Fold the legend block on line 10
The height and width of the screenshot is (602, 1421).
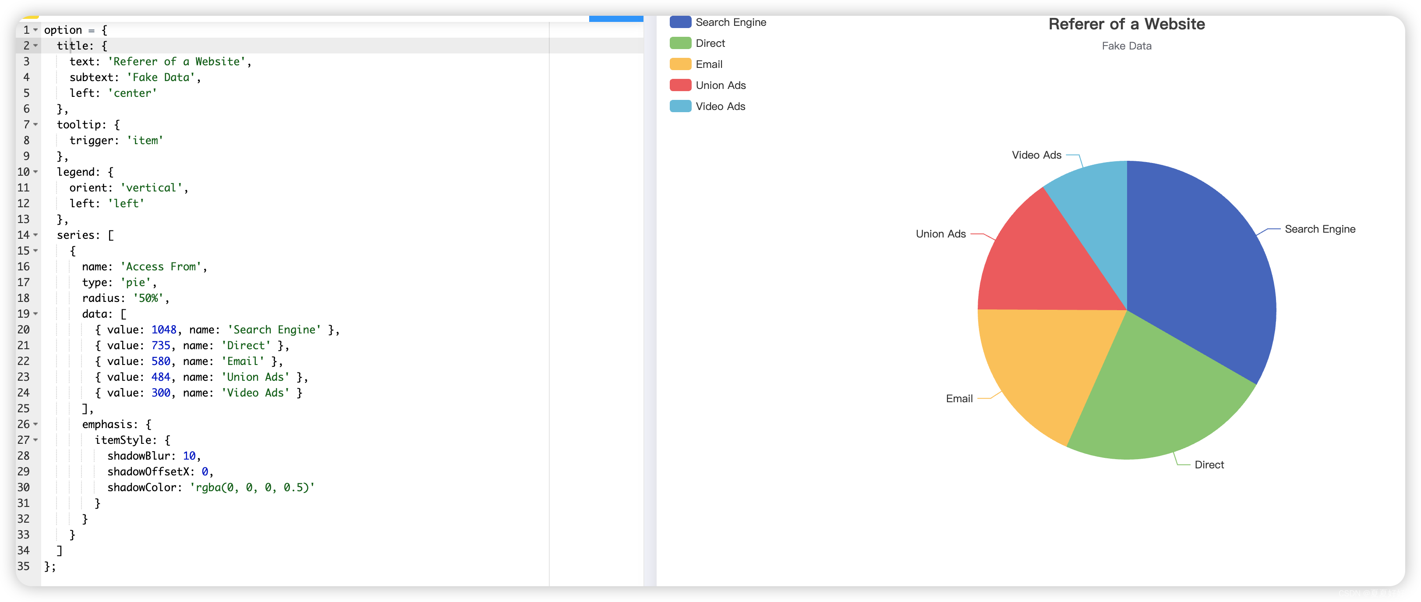coord(36,172)
